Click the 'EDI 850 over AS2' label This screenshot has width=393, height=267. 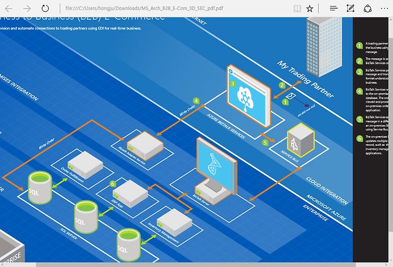(306, 111)
